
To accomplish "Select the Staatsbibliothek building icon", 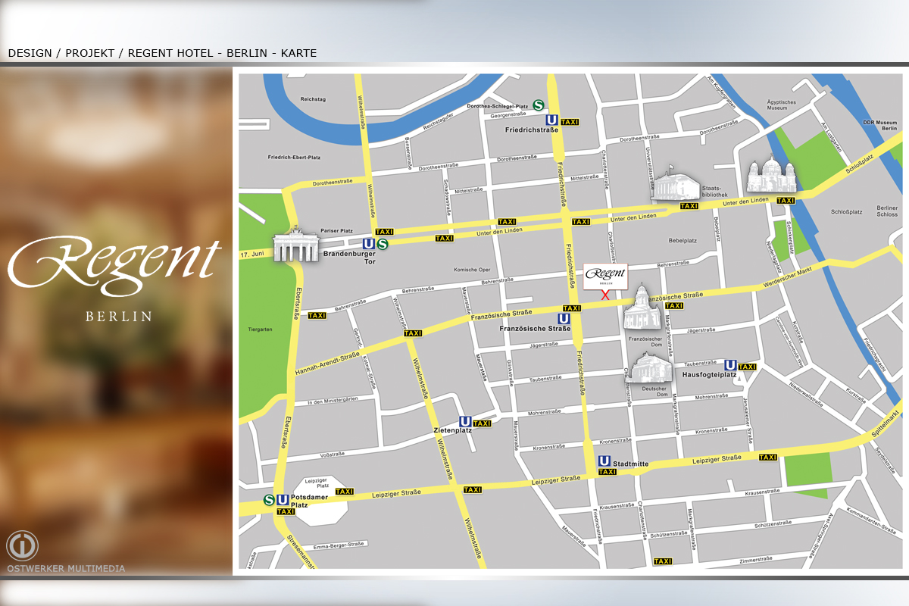I will coord(673,184).
